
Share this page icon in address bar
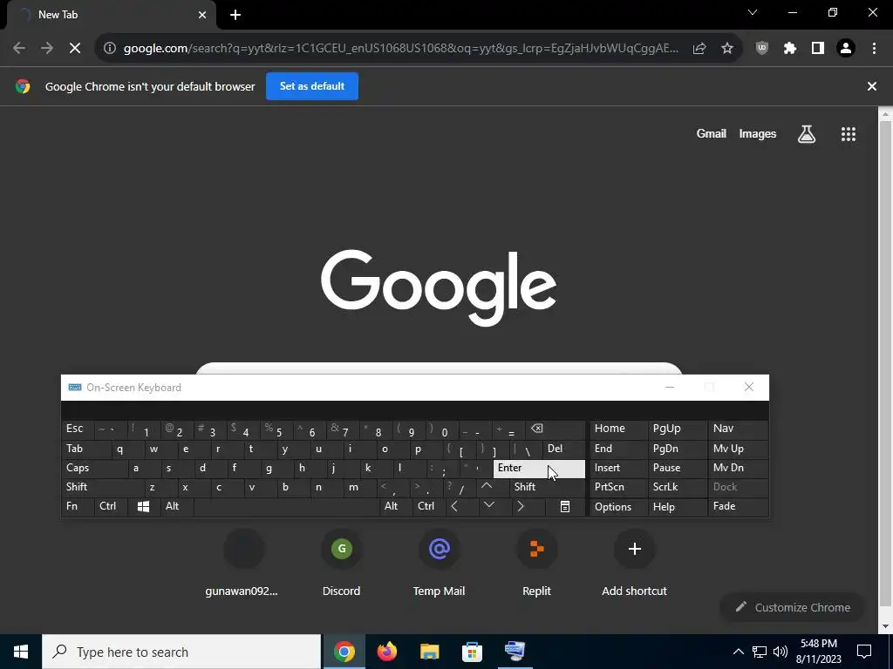pyautogui.click(x=699, y=49)
